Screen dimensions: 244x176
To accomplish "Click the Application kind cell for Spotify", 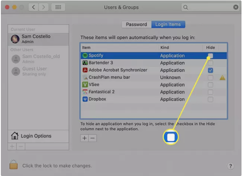I will coord(172,56).
